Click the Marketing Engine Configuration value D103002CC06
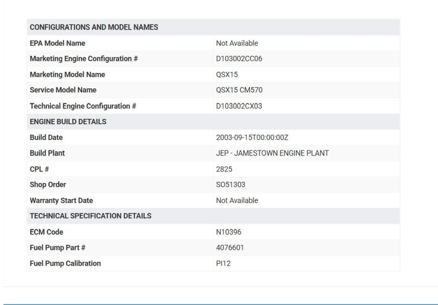This screenshot has width=438, height=305. (239, 59)
